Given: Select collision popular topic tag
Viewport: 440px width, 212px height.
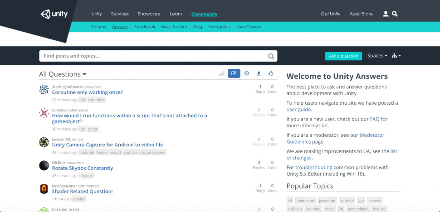Looking at the screenshot, I should (x=295, y=209).
